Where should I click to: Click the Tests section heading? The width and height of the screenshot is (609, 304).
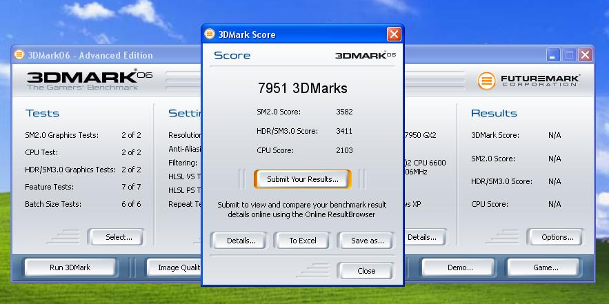(42, 113)
